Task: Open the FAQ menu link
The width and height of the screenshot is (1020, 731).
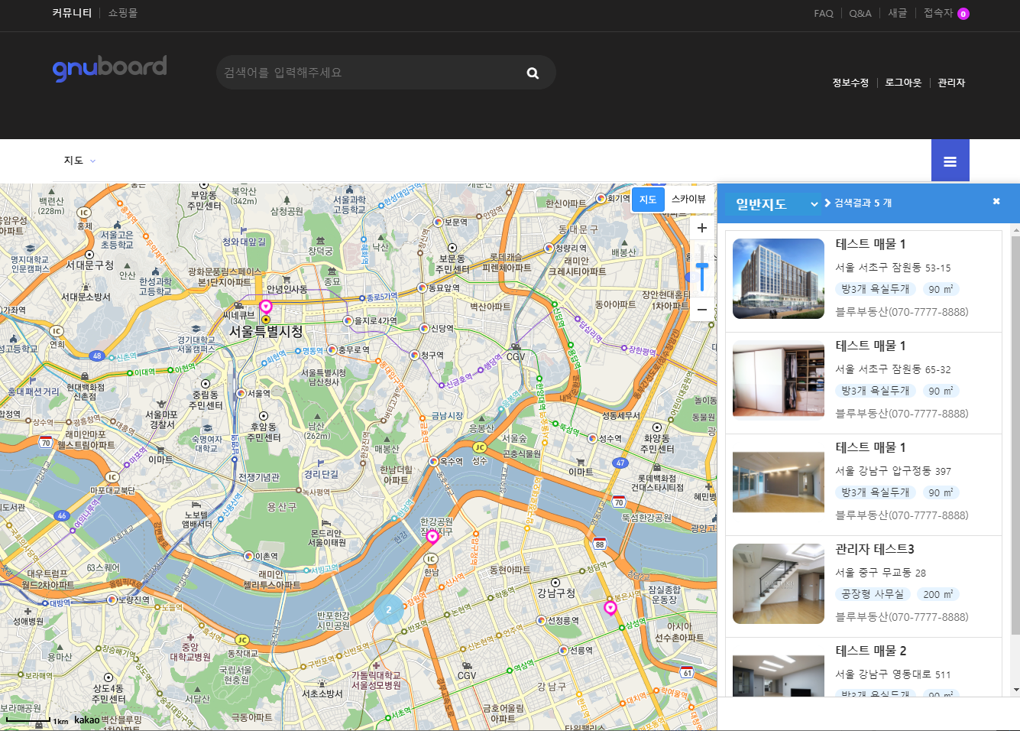Action: pos(823,14)
